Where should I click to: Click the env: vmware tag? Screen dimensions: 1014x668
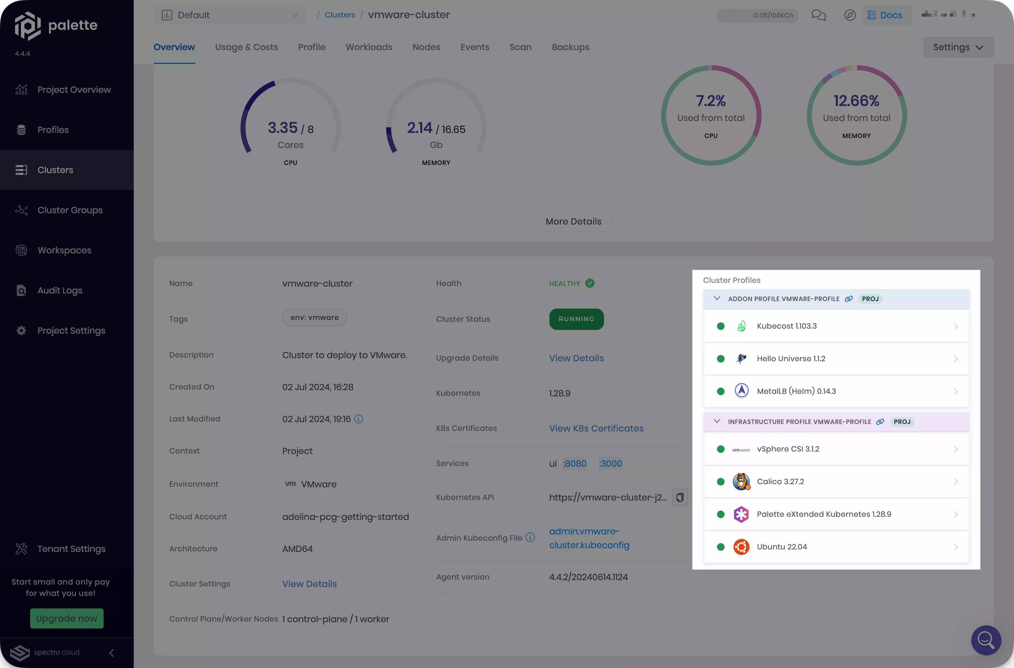(x=315, y=318)
